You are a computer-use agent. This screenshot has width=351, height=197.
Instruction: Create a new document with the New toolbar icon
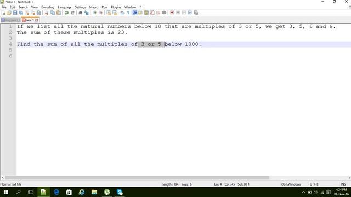pos(4,13)
